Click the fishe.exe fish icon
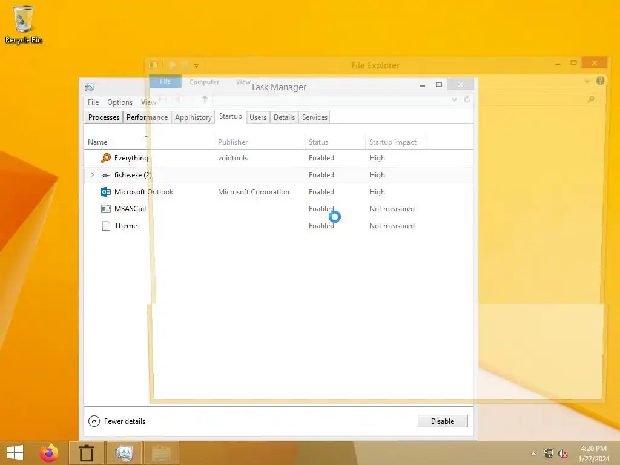Screen dimensions: 620x465 point(106,175)
